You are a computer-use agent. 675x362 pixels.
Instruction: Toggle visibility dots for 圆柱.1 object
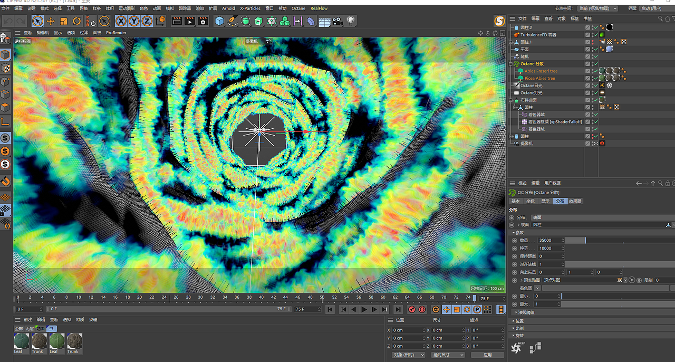point(593,42)
